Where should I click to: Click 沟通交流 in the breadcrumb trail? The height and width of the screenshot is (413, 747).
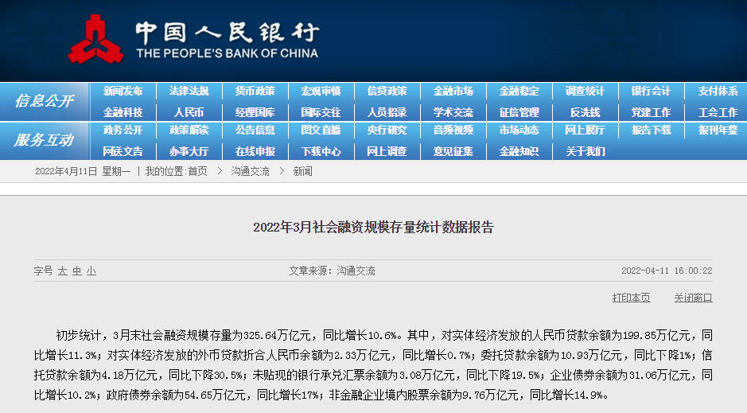[250, 171]
